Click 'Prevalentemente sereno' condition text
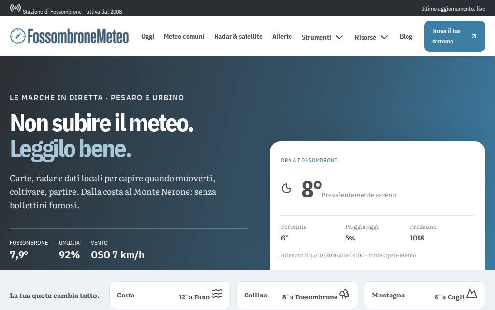 [x=359, y=195]
